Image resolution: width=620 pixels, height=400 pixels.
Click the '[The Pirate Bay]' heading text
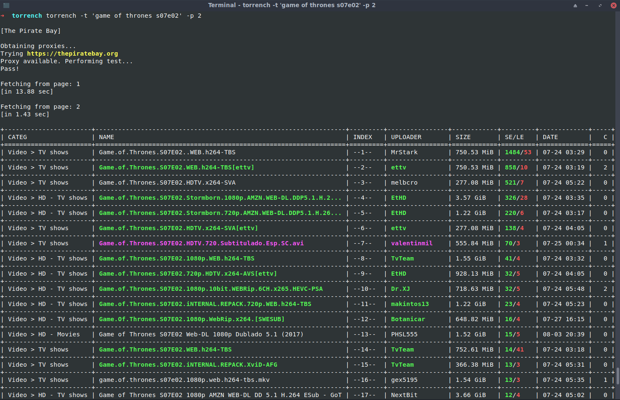[x=31, y=31]
